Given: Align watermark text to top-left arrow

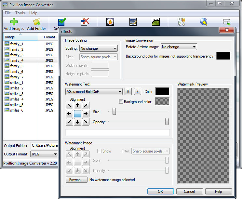Looking at the screenshot, I should [x=69, y=106].
